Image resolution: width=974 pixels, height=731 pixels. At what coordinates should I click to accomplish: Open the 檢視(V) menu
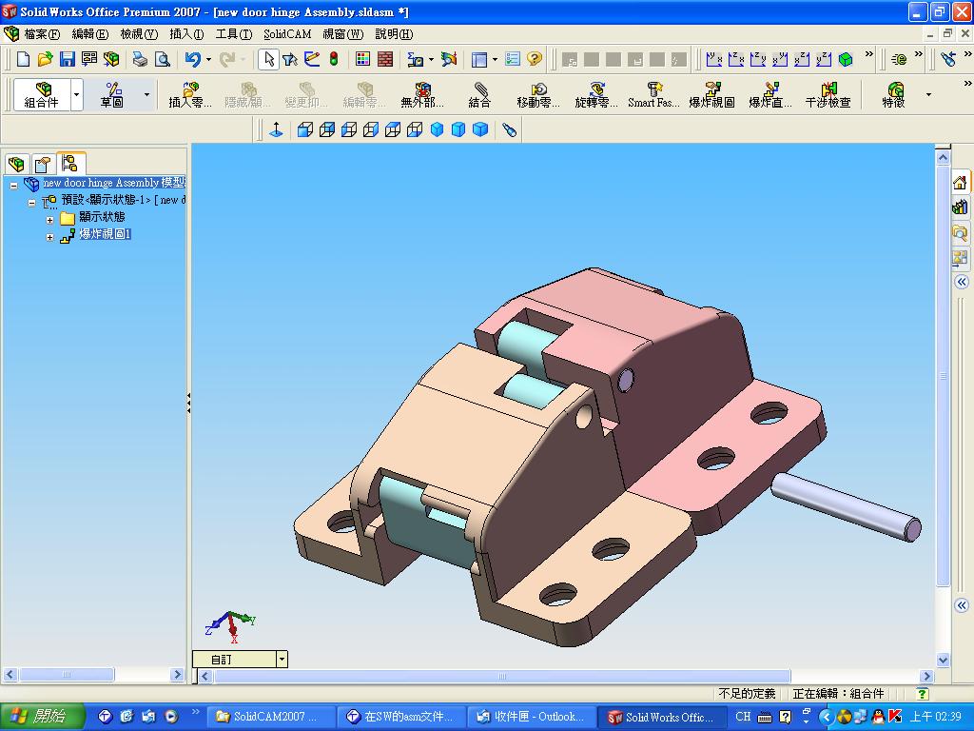tap(139, 34)
